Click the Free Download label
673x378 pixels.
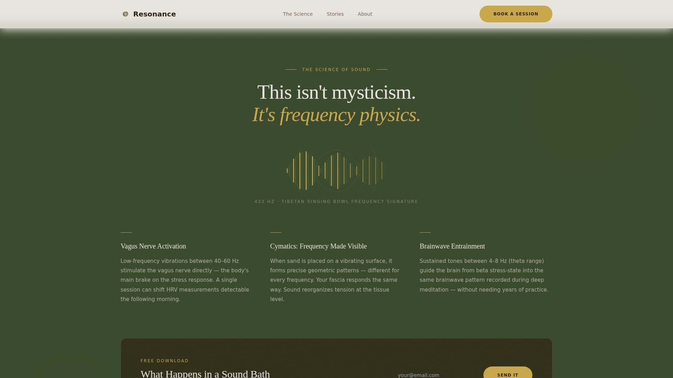click(164, 361)
